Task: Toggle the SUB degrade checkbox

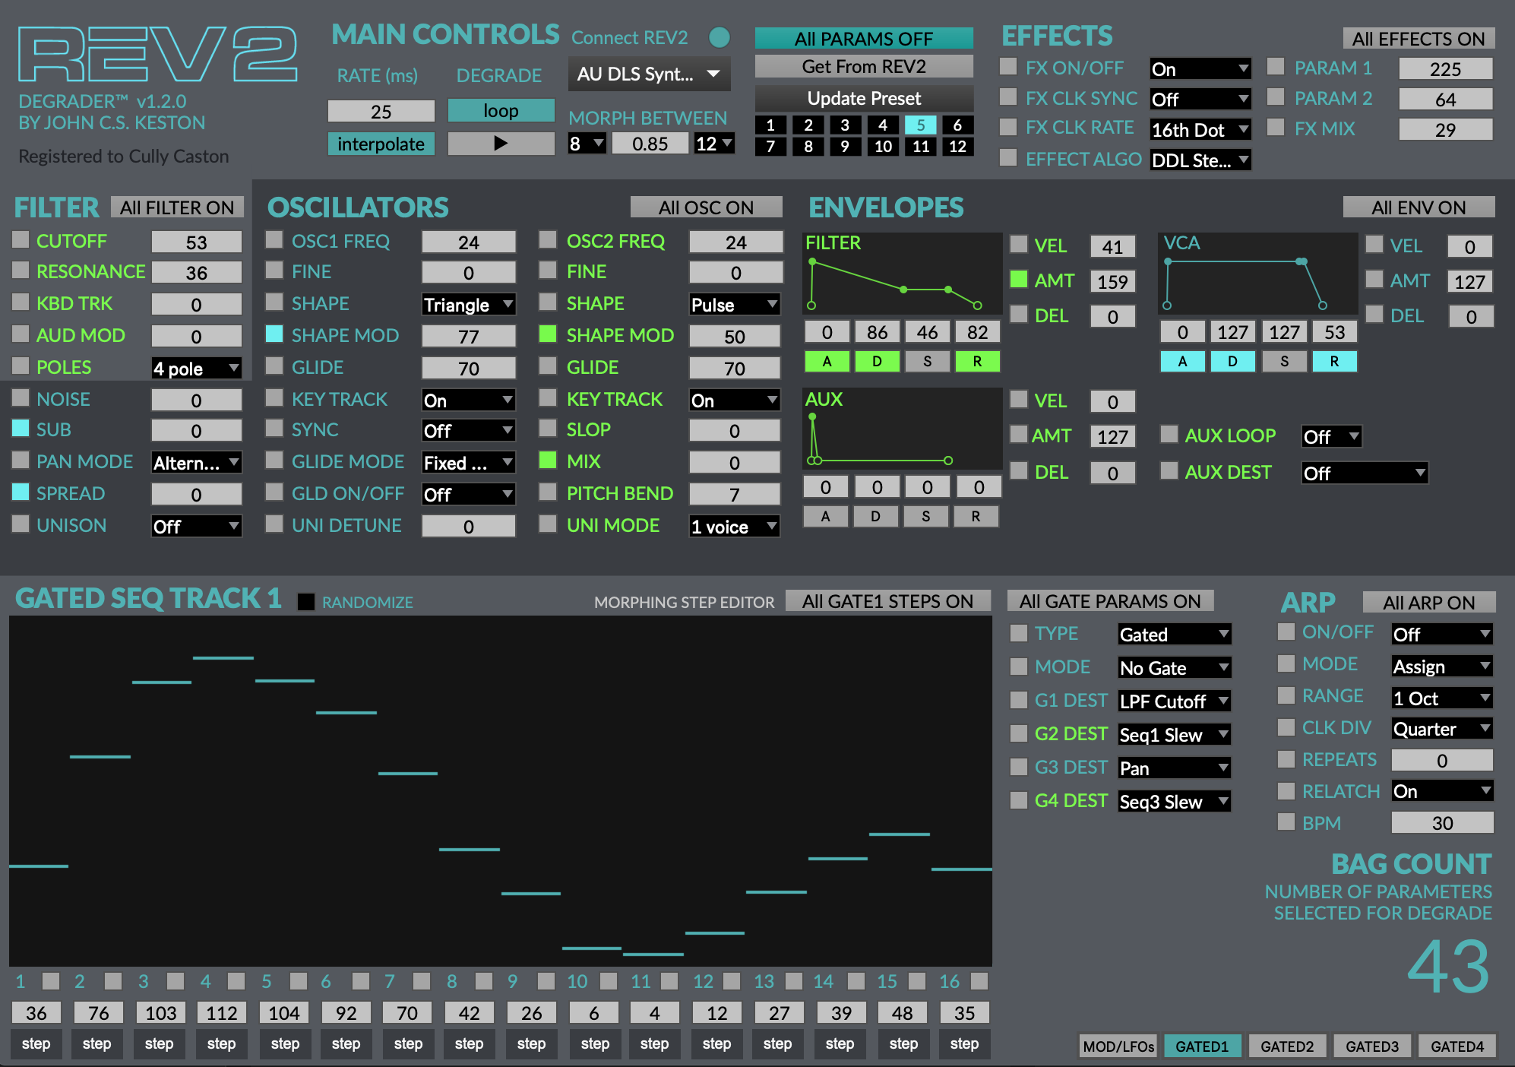Action: (x=21, y=429)
